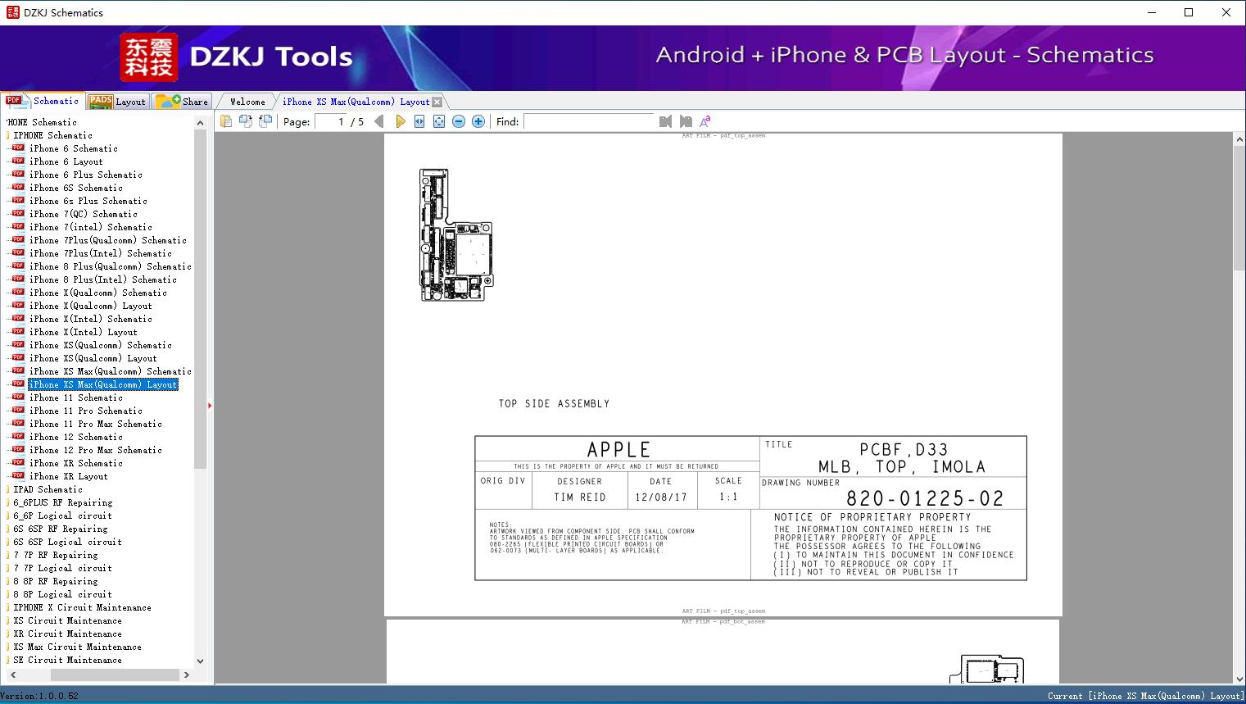The image size is (1246, 704).
Task: Click the Version:1.0.0.52 status bar text
Action: pyautogui.click(x=40, y=696)
